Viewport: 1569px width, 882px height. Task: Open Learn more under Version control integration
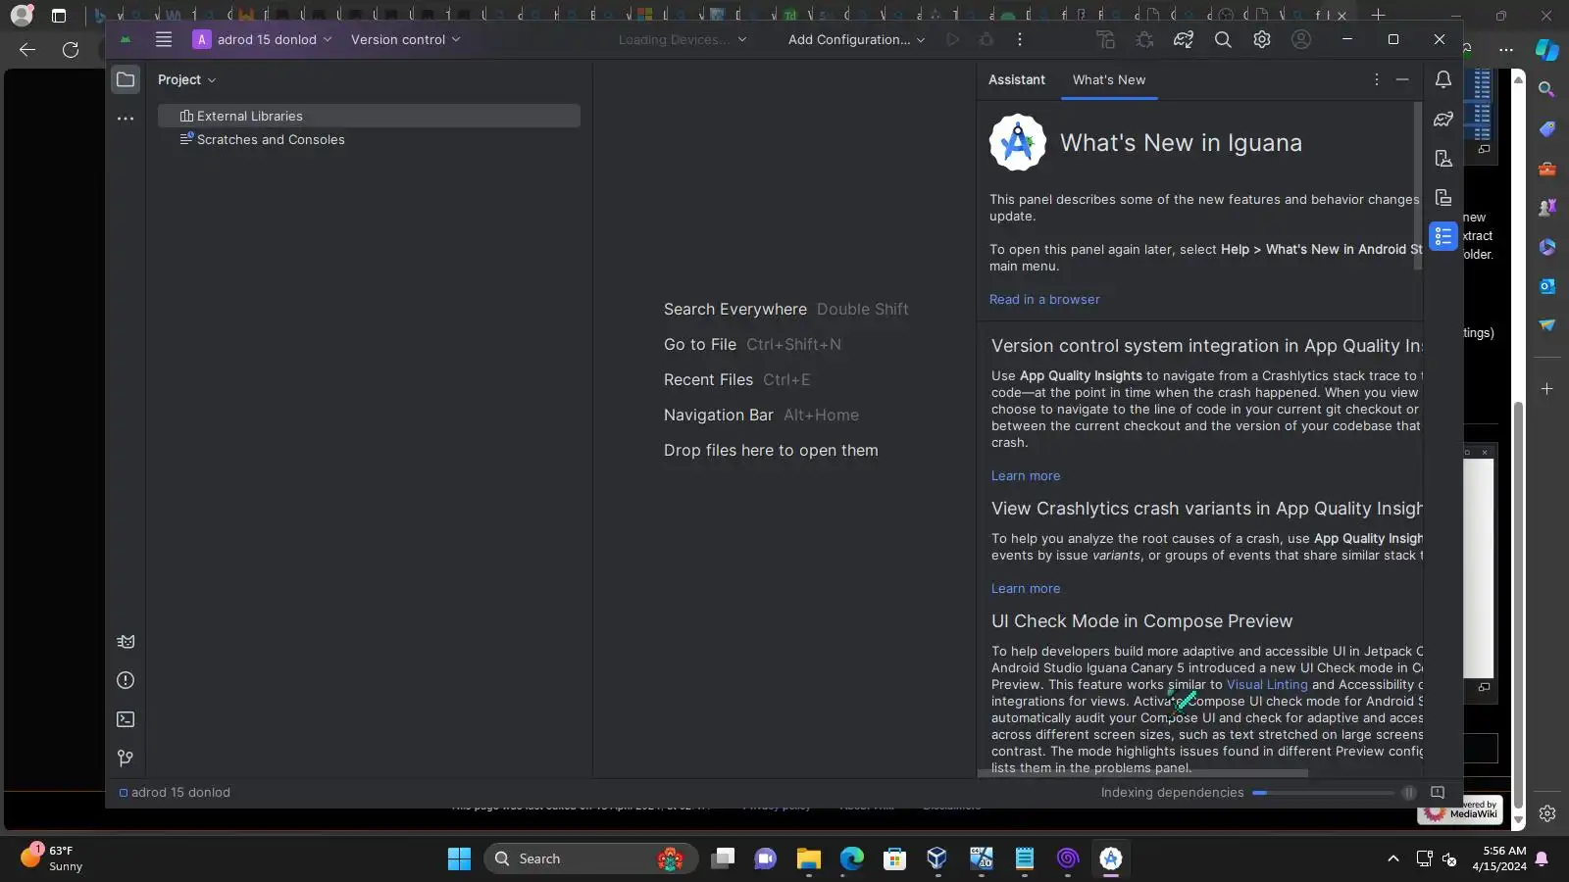click(1026, 475)
